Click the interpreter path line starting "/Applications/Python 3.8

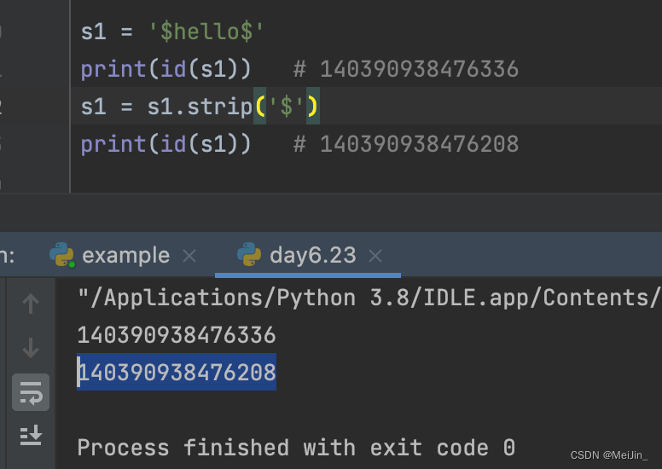[369, 298]
